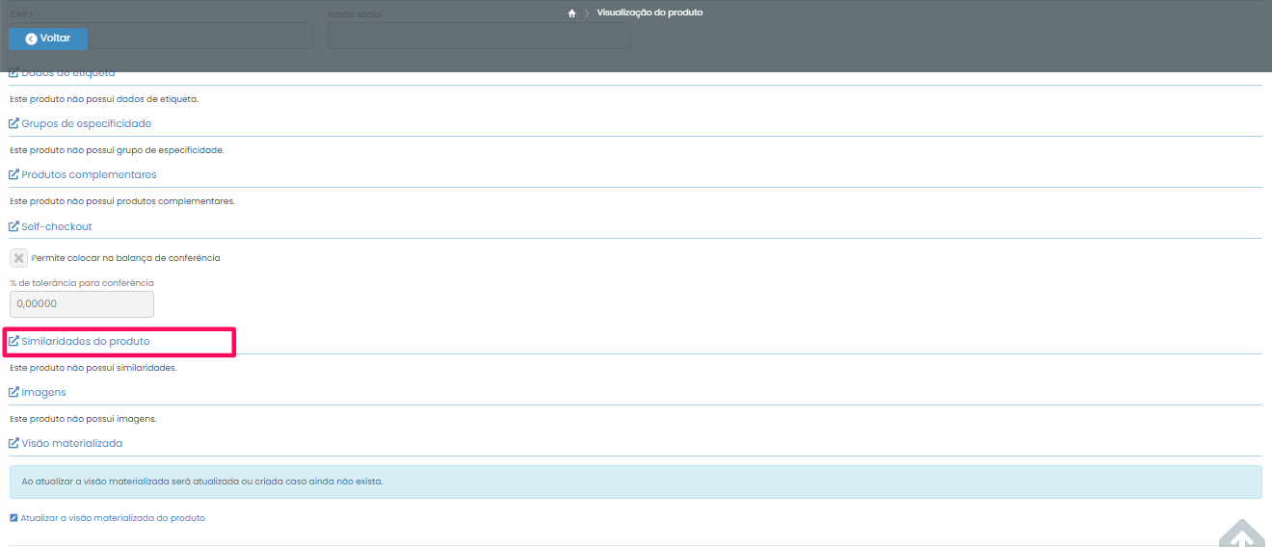Click the blue visão materializada info banner
Viewport: 1272px width, 547px height.
635,482
